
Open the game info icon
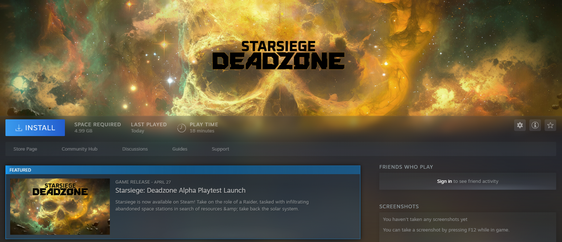tap(535, 125)
